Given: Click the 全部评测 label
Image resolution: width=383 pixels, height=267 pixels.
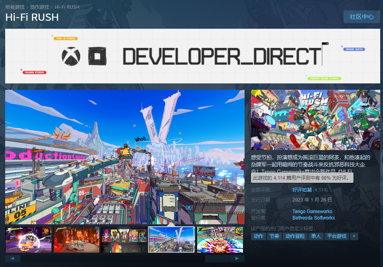Looking at the screenshot, I should 261,190.
